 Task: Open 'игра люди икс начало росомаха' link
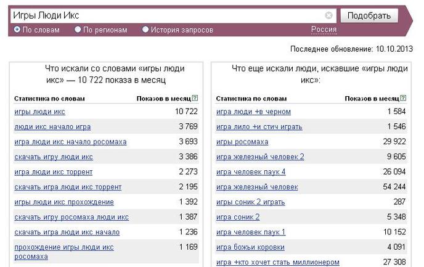click(x=70, y=142)
